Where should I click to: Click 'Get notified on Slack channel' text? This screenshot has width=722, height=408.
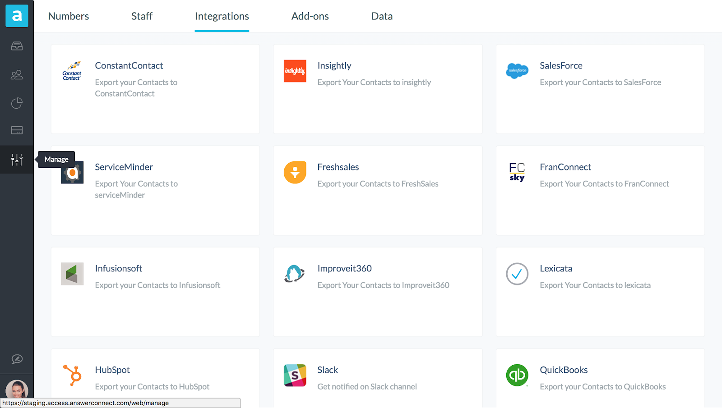point(367,387)
